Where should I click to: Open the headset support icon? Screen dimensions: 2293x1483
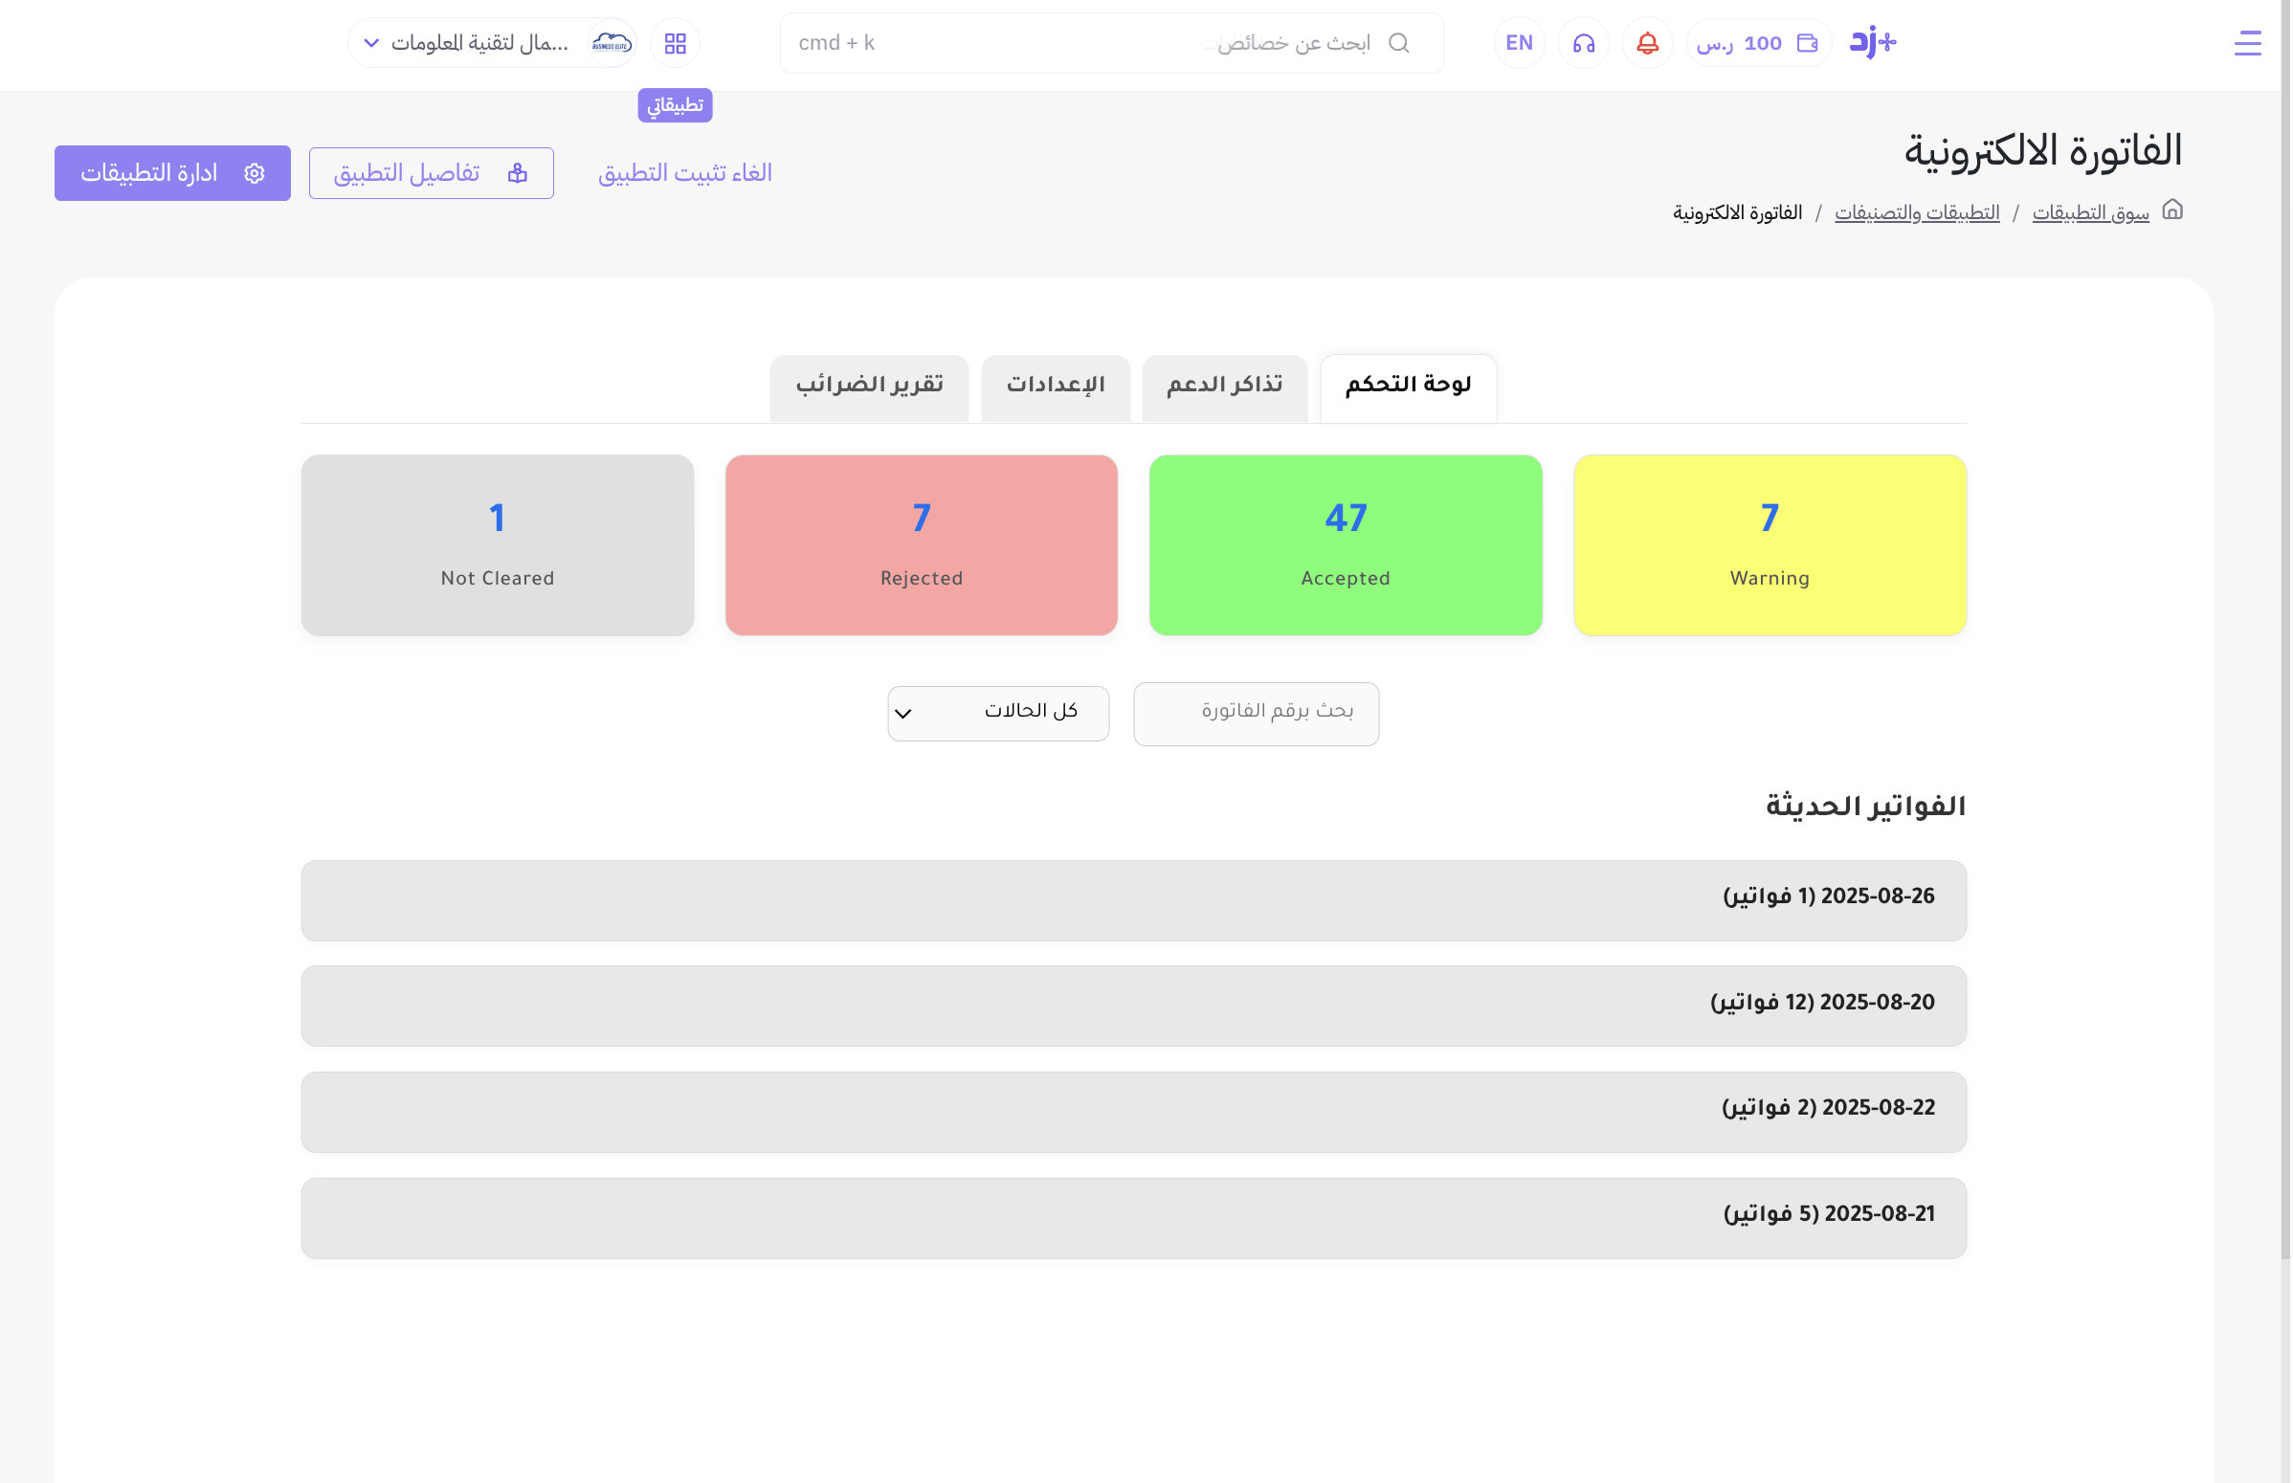coord(1583,43)
